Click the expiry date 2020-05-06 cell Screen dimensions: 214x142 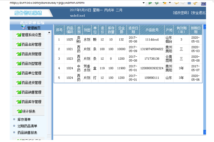[x=195, y=78]
